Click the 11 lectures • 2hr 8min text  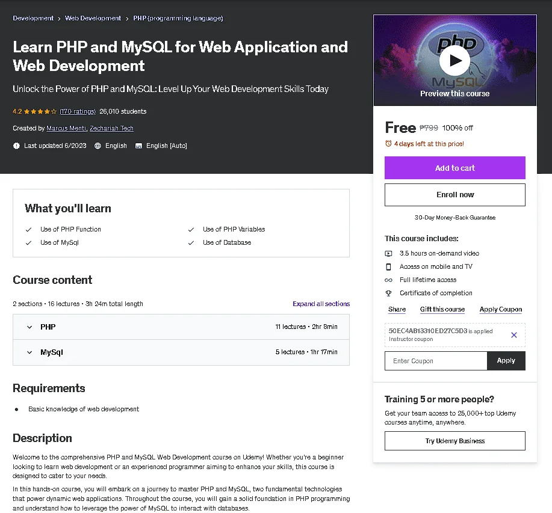point(306,327)
